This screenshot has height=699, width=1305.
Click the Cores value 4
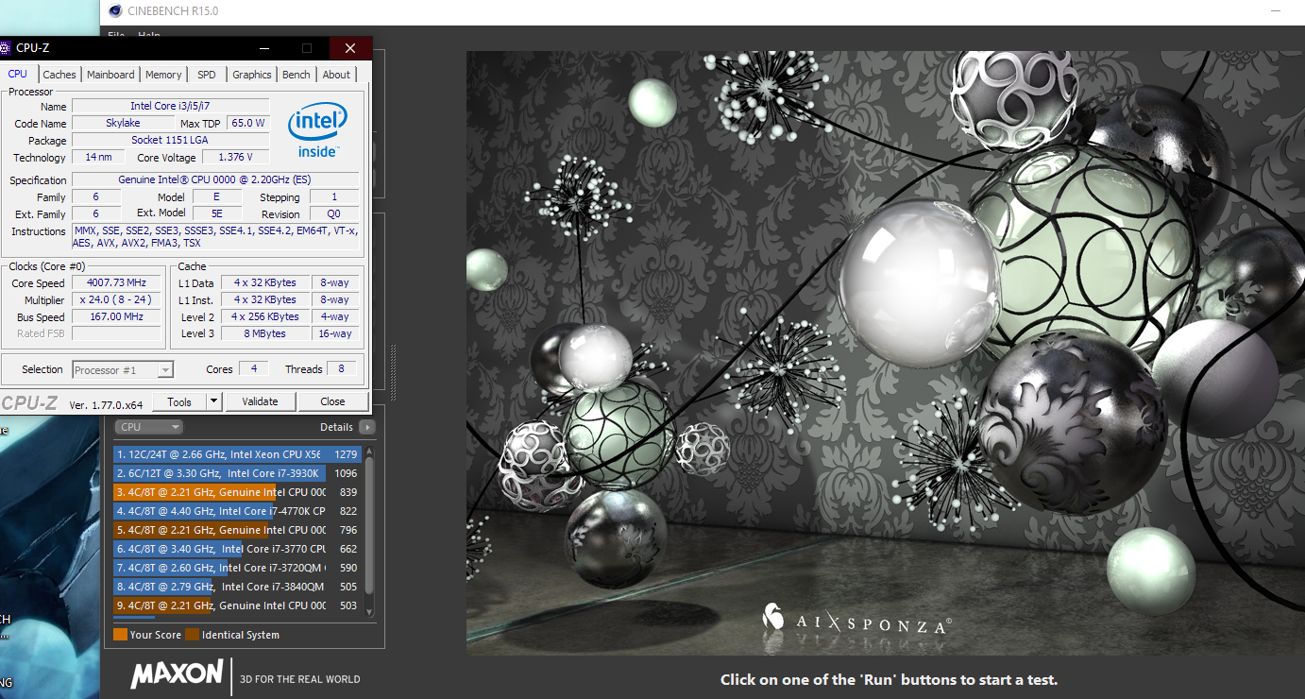click(253, 369)
